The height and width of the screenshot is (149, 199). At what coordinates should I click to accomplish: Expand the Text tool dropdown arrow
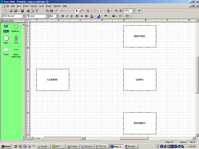point(91,11)
